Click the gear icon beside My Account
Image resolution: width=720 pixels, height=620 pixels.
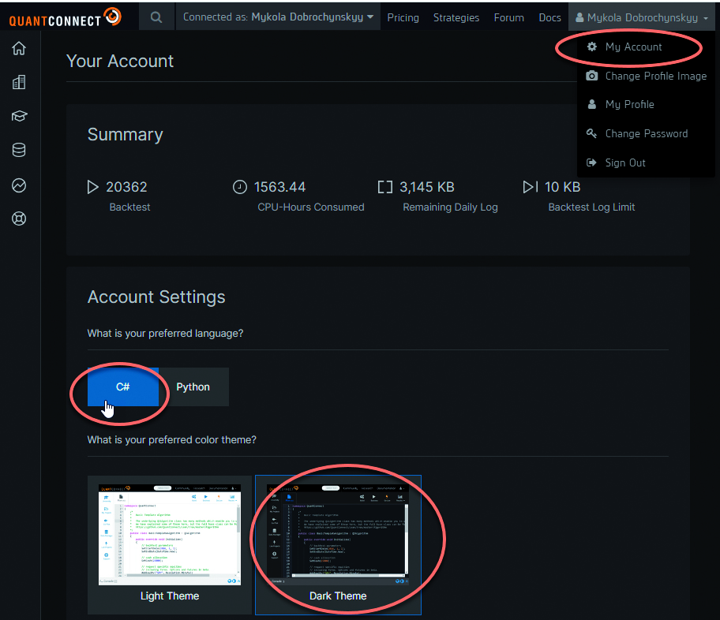coord(592,47)
